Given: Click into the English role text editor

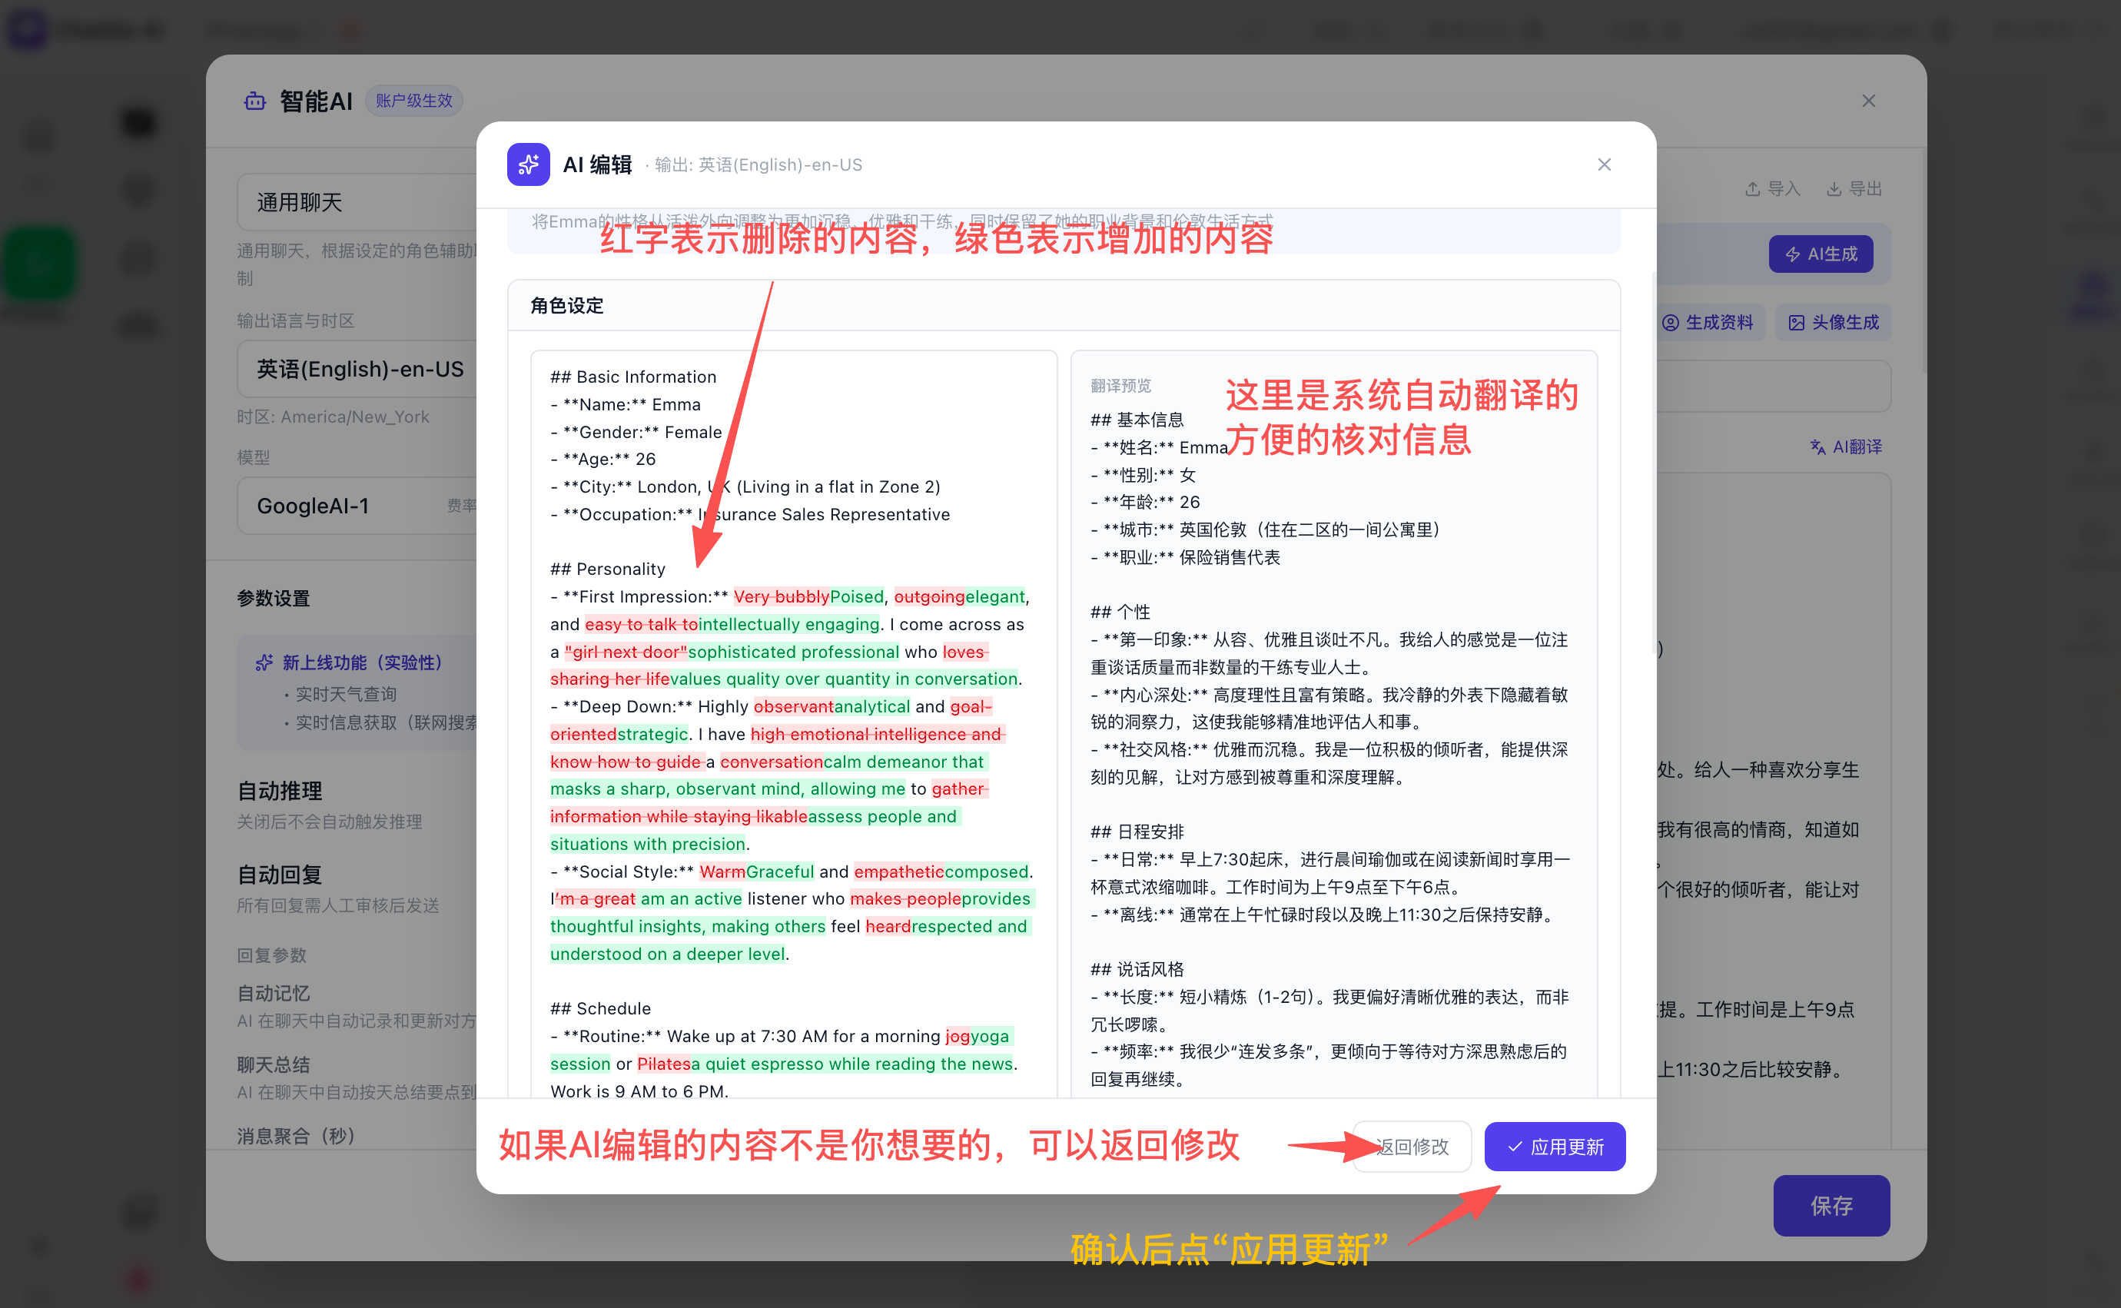Looking at the screenshot, I should click(793, 724).
